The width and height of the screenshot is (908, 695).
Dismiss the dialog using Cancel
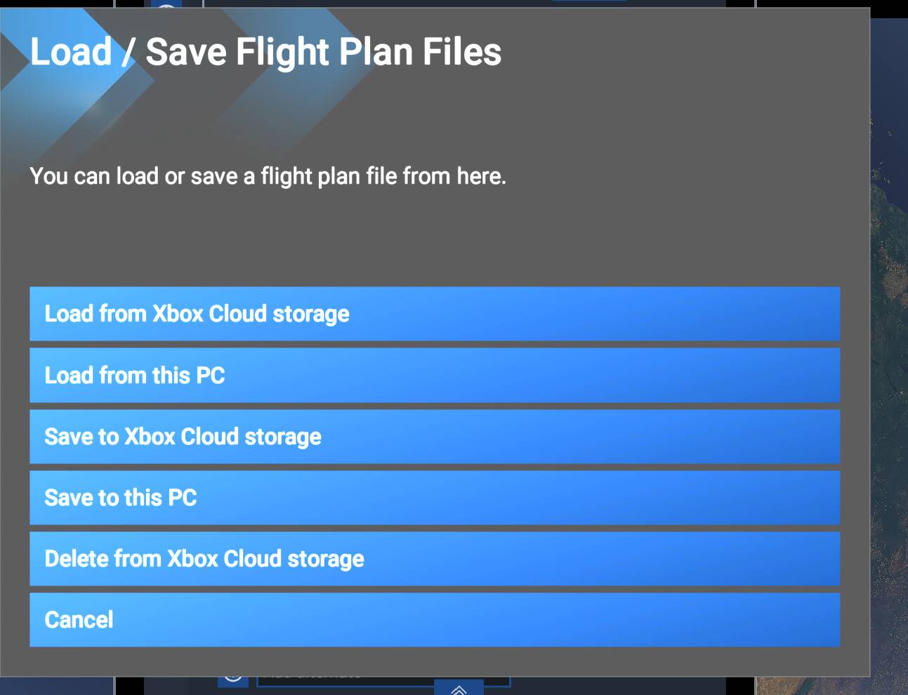pyautogui.click(x=434, y=620)
